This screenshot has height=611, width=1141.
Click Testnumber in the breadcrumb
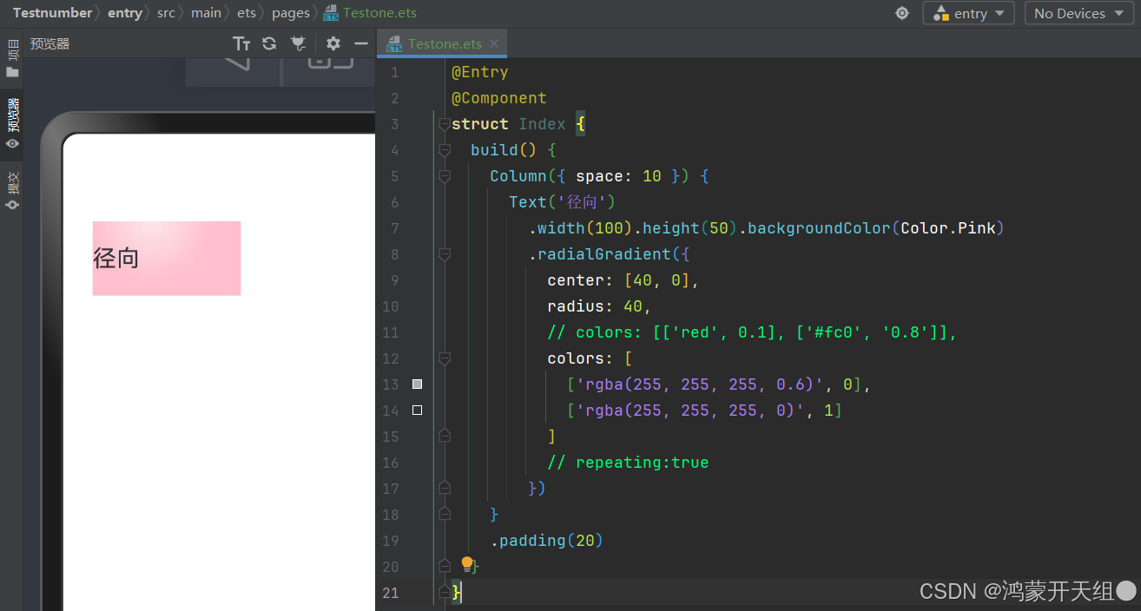pos(52,13)
